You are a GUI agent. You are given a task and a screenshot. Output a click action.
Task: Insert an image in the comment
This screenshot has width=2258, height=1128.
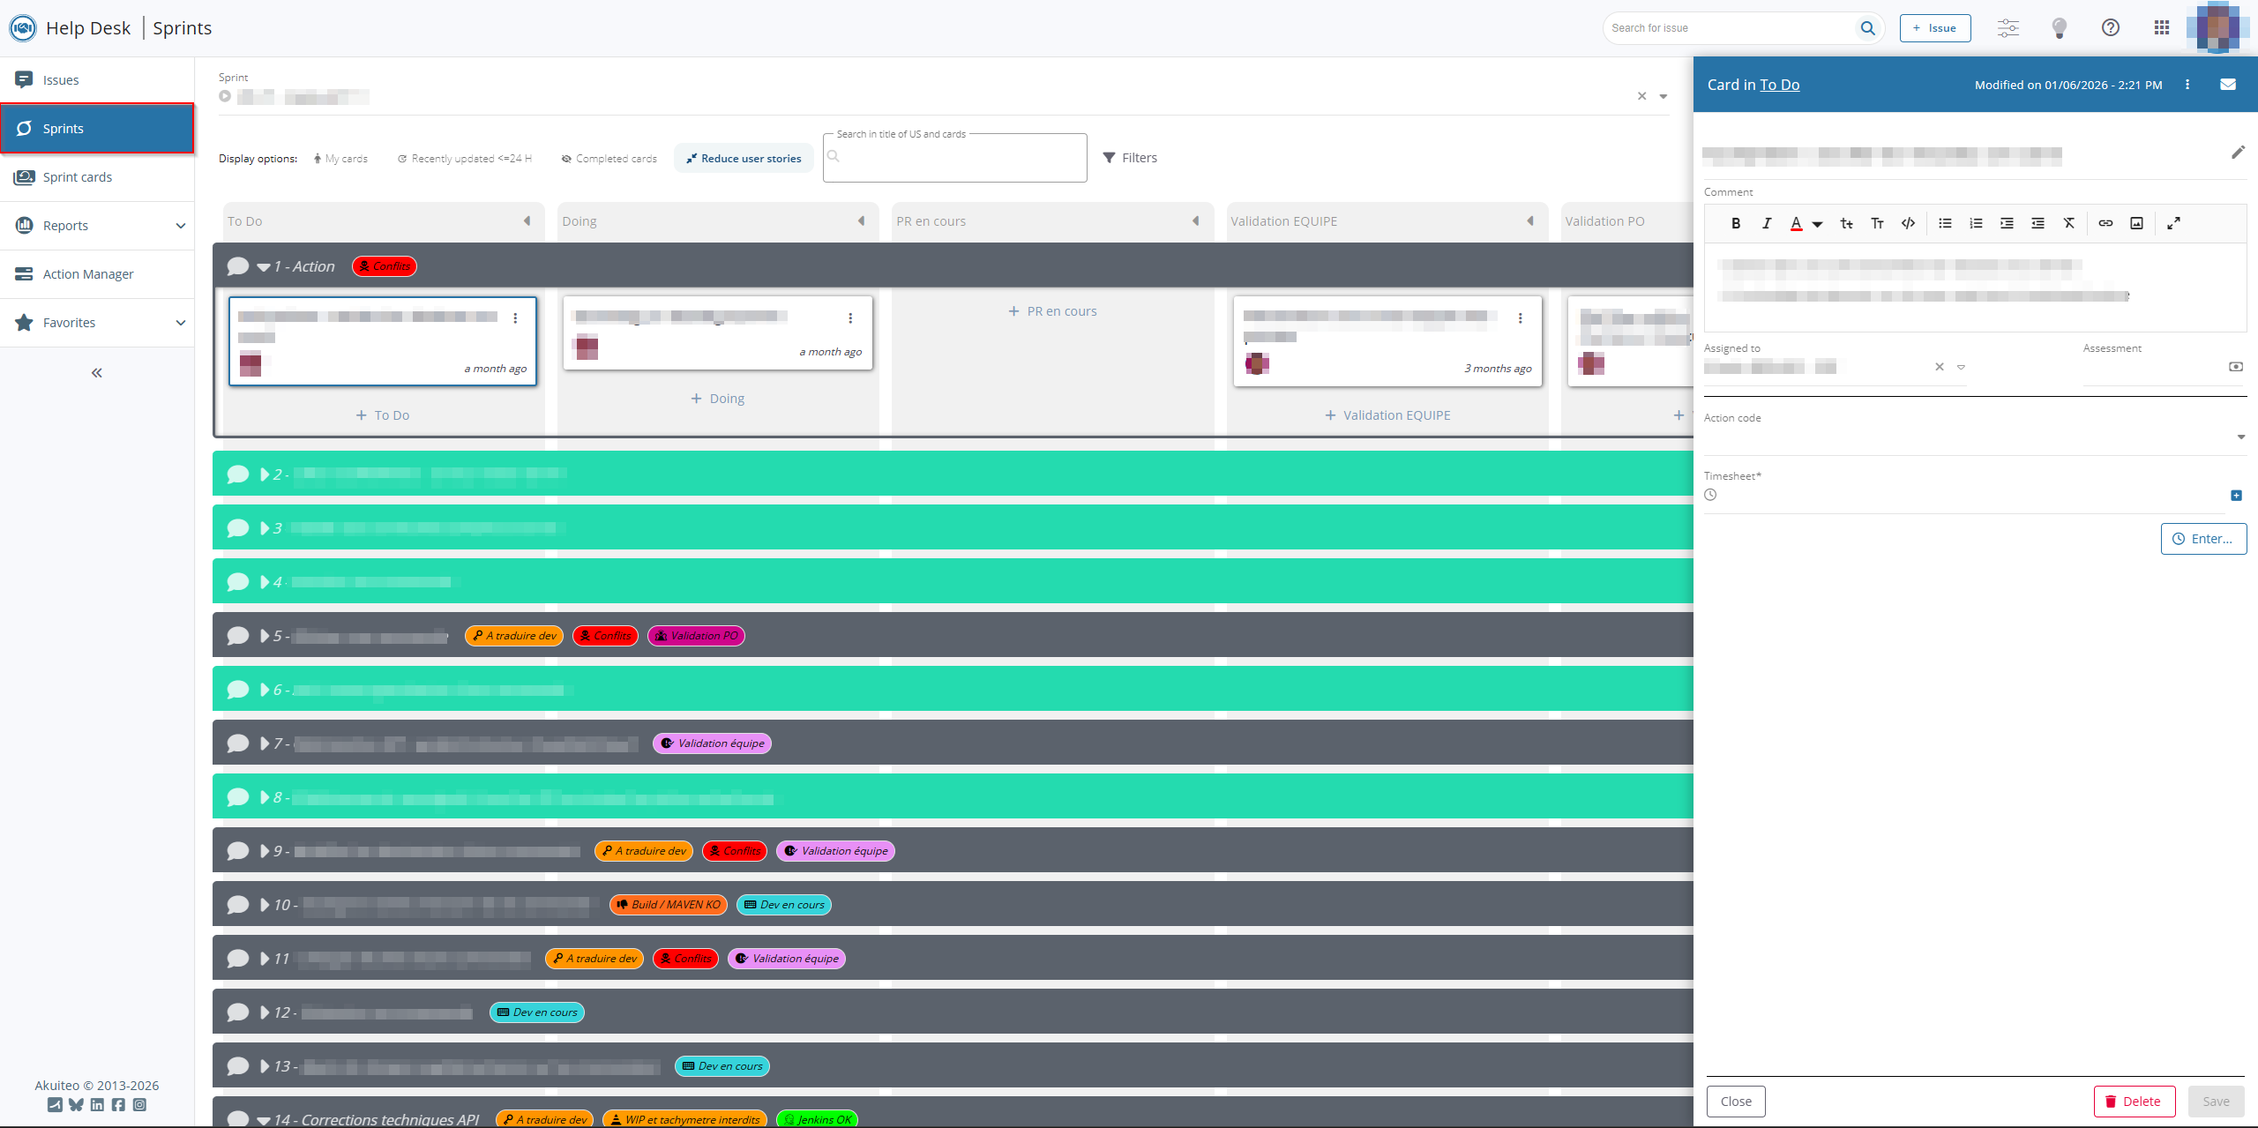[x=2136, y=223]
